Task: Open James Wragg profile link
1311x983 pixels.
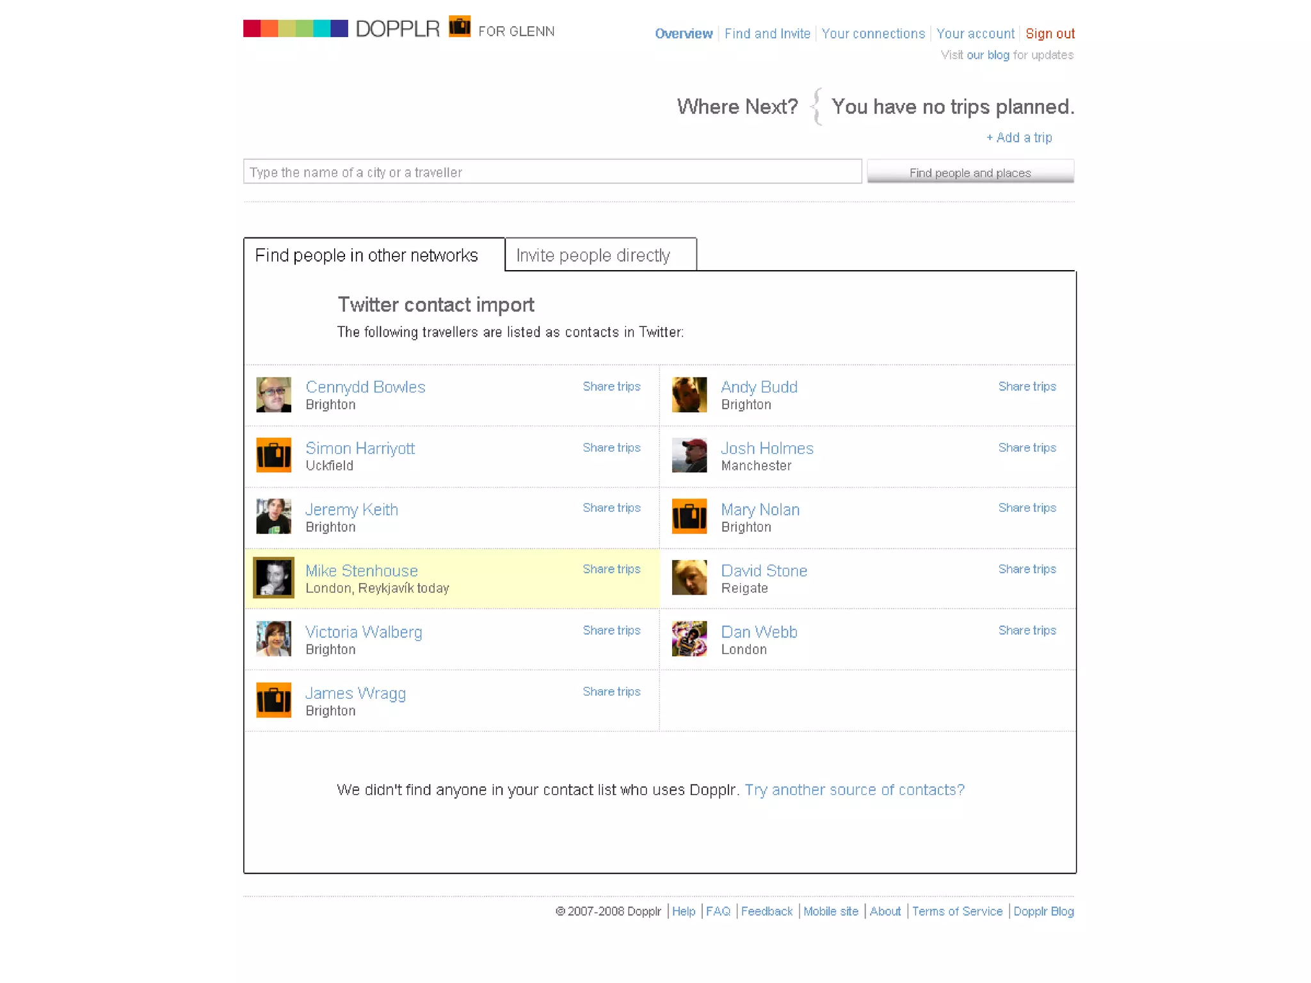Action: (x=355, y=693)
